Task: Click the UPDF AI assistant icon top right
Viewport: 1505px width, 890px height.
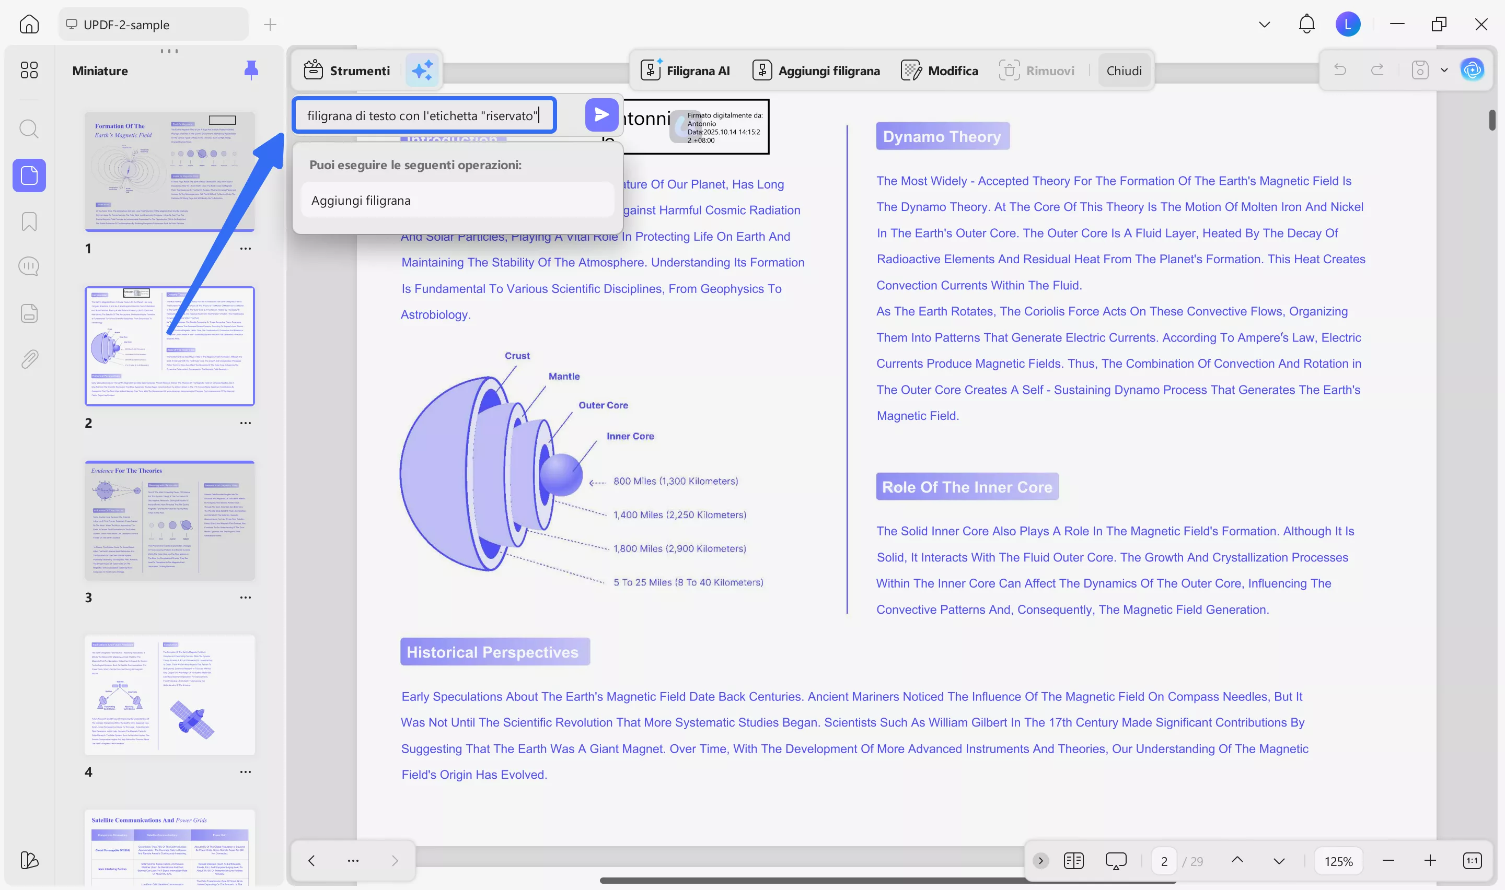Action: click(x=1472, y=70)
